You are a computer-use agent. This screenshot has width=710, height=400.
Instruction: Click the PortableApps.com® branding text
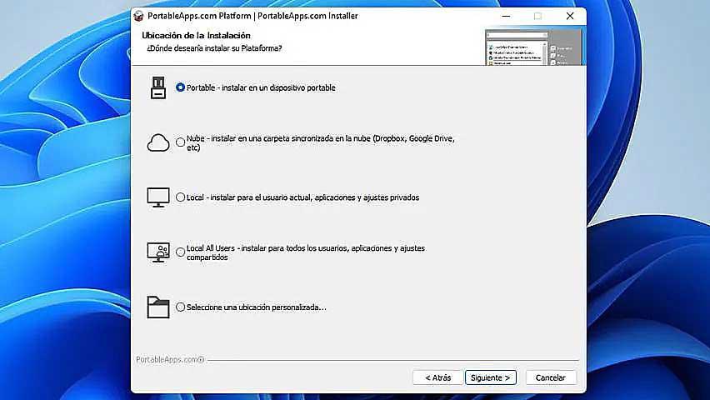(x=170, y=359)
